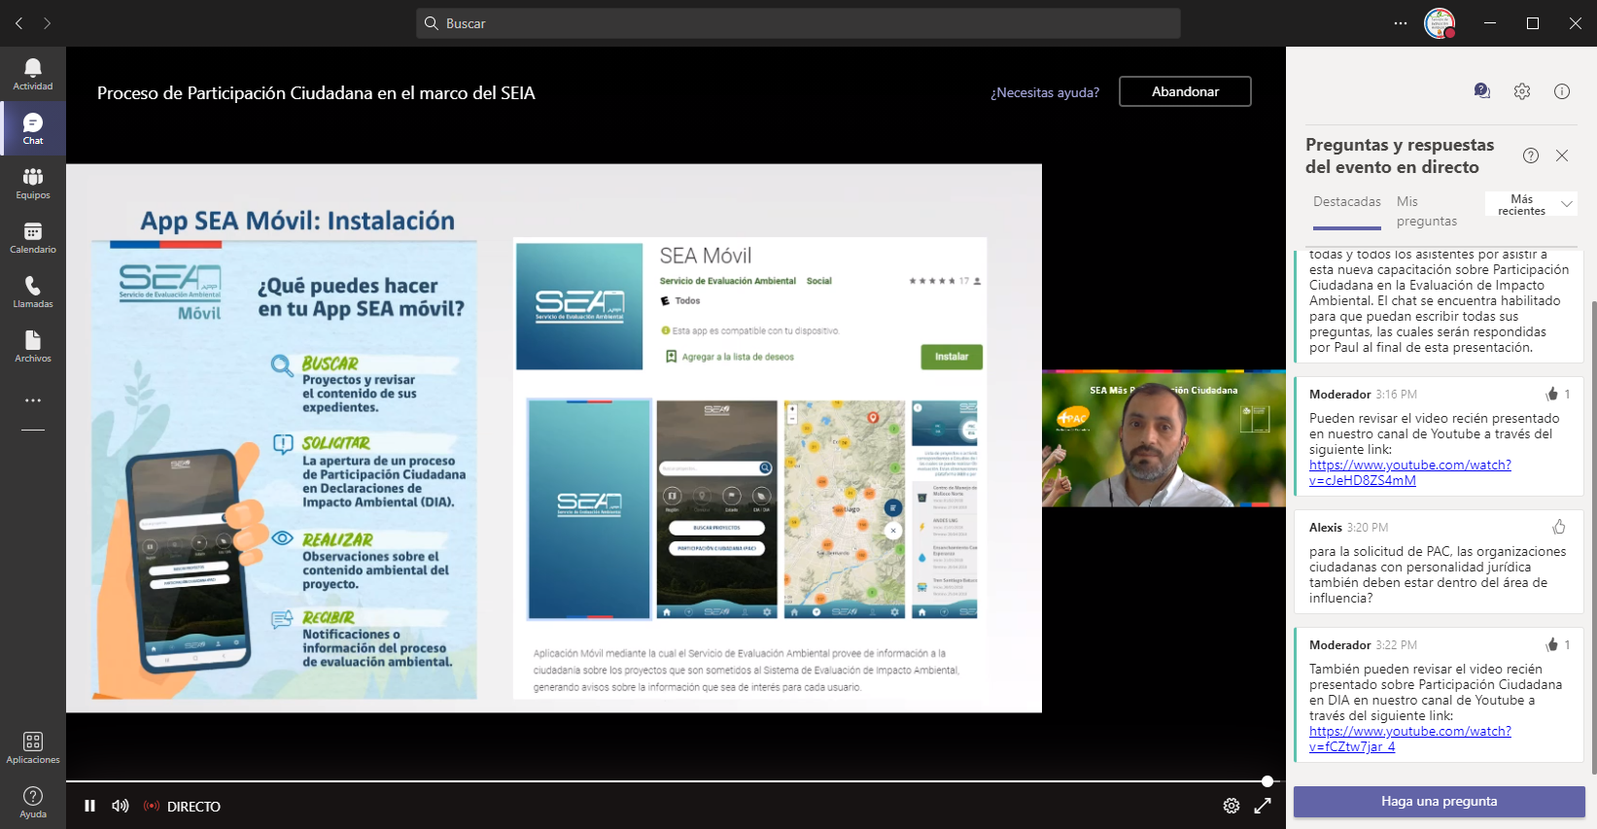Click the Abandonar button
The width and height of the screenshot is (1597, 829).
pyautogui.click(x=1184, y=91)
